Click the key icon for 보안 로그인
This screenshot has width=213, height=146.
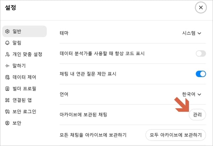tap(7, 112)
